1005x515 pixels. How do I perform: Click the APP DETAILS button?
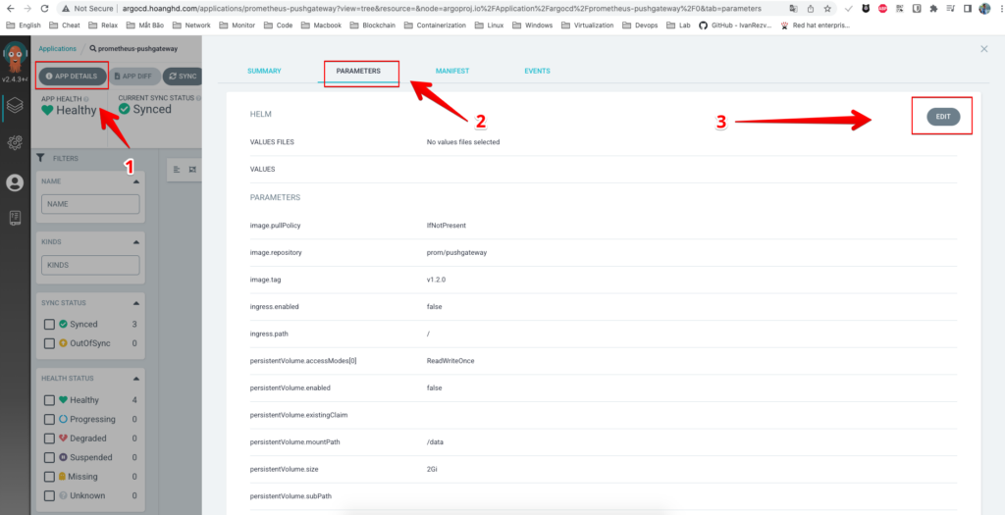(x=72, y=77)
